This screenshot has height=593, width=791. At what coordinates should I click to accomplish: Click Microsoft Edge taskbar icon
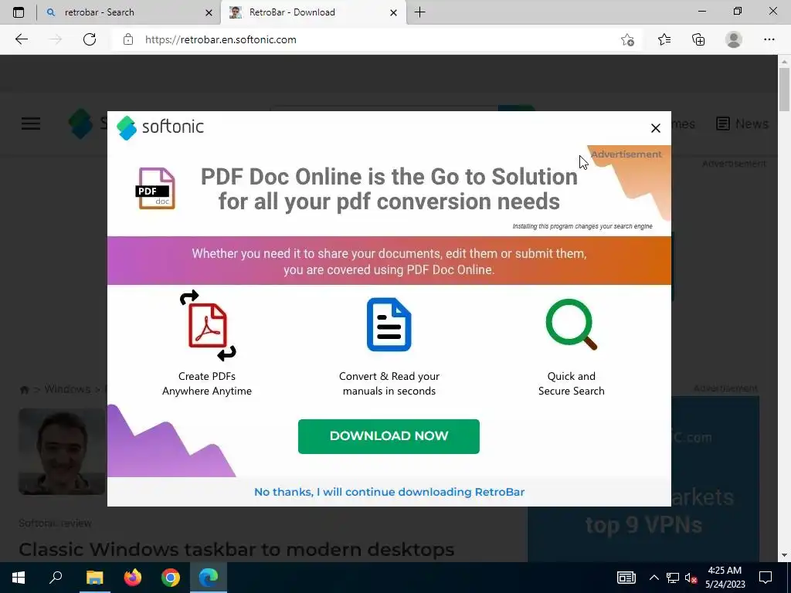click(209, 578)
